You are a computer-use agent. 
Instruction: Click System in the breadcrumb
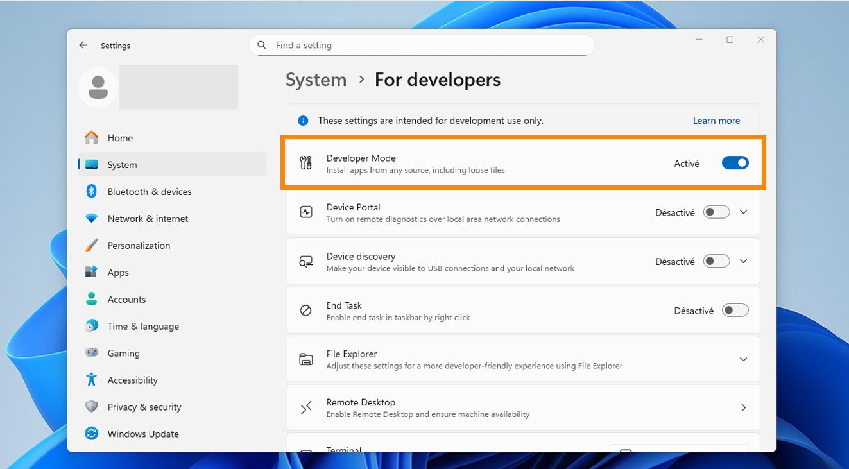[316, 80]
